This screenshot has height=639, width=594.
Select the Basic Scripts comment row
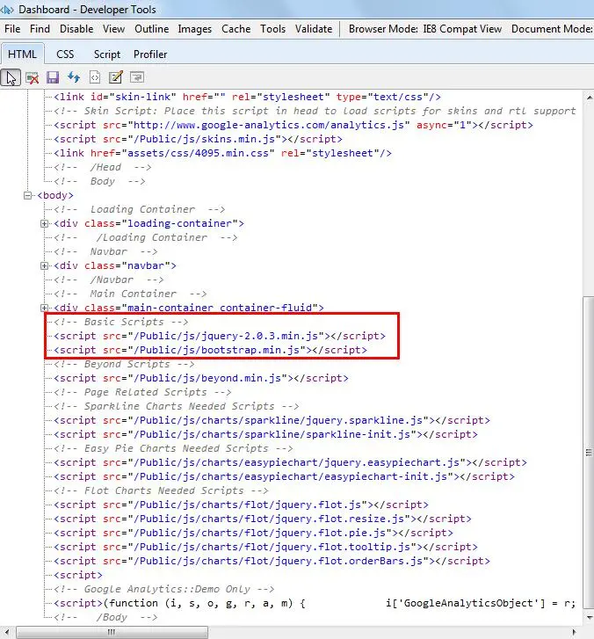tap(121, 322)
